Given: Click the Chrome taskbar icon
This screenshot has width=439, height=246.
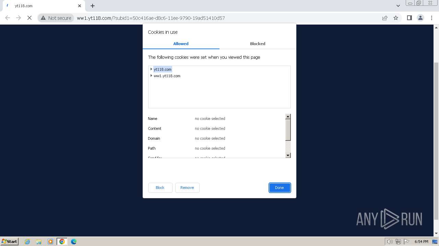Looking at the screenshot, I should point(62,242).
